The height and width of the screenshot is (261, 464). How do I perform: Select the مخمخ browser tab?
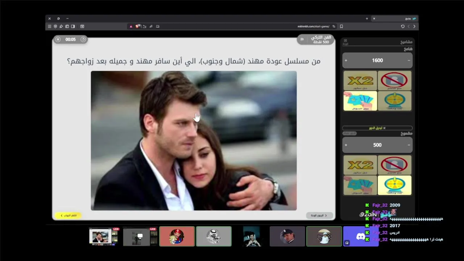(395, 18)
